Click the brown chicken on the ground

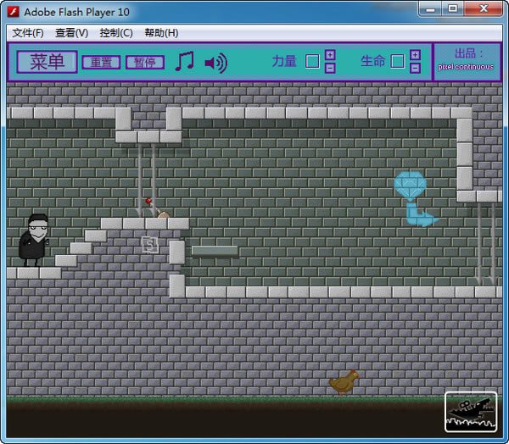[x=344, y=382]
